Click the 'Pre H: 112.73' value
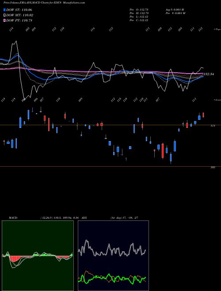Screen dimensions: 221x291 coord(139,13)
